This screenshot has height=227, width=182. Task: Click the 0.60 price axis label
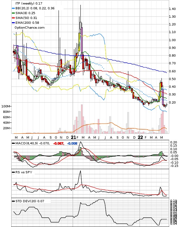(x=172, y=71)
